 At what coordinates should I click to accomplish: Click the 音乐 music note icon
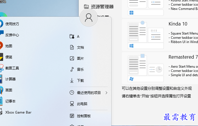tap(72, 69)
